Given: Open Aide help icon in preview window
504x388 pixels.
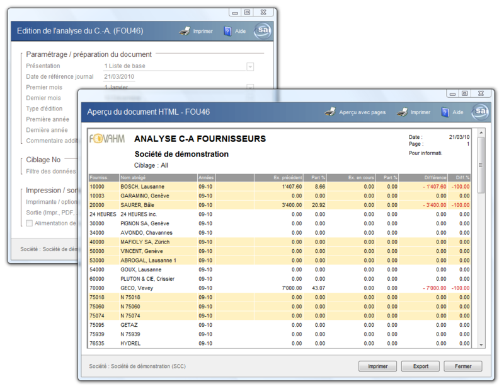Looking at the screenshot, I should point(445,112).
